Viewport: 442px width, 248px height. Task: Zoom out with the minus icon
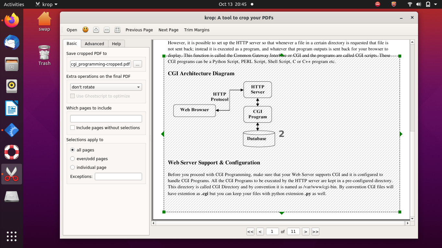tap(107, 30)
